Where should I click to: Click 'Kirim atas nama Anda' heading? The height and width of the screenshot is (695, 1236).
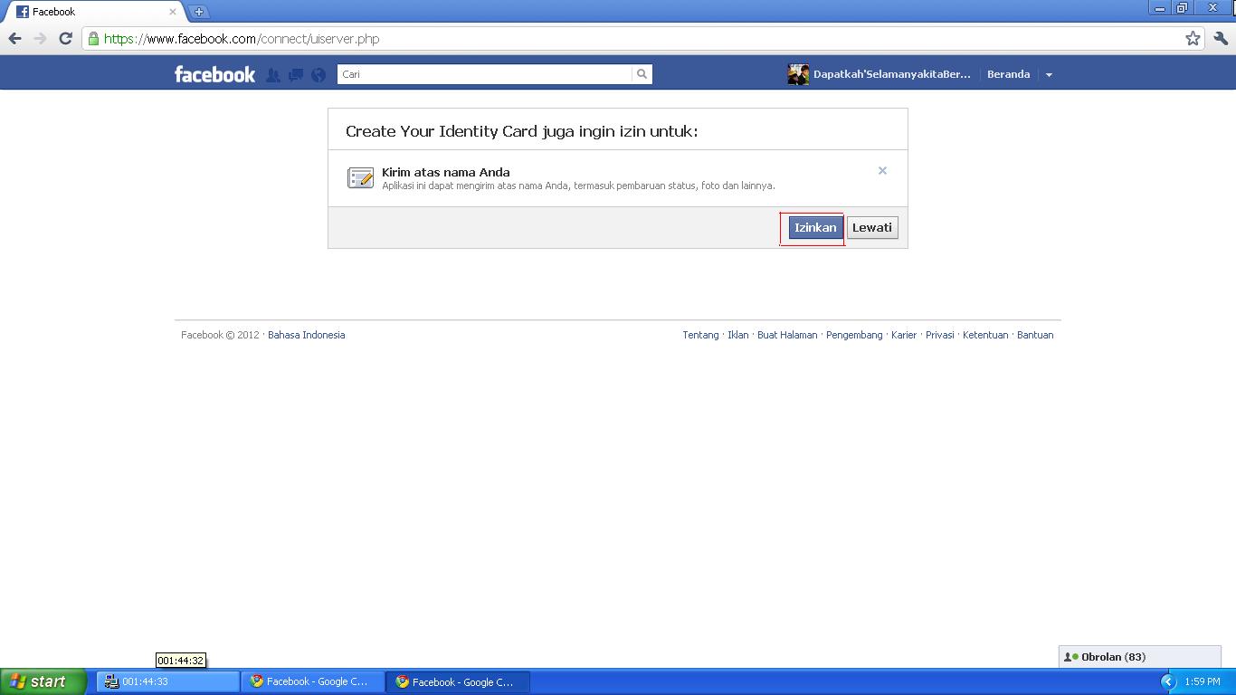click(446, 172)
